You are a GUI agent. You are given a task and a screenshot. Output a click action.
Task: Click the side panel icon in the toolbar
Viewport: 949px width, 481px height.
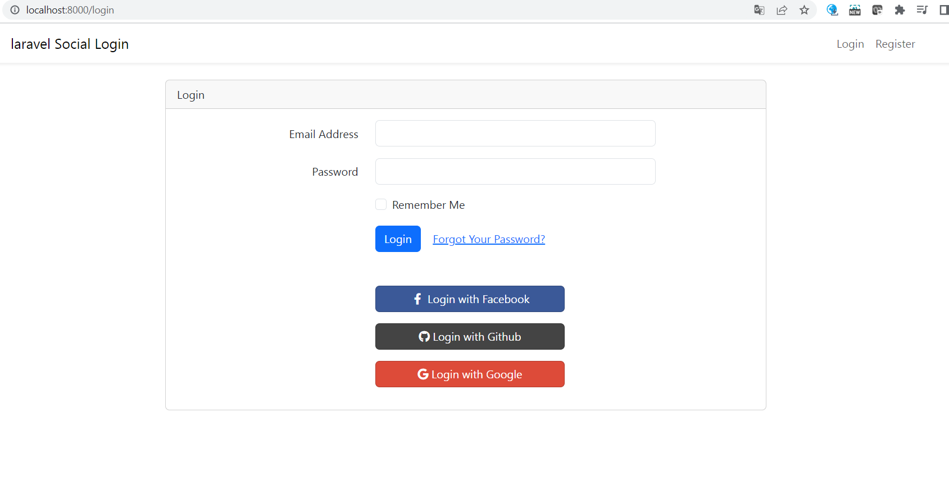pyautogui.click(x=943, y=10)
